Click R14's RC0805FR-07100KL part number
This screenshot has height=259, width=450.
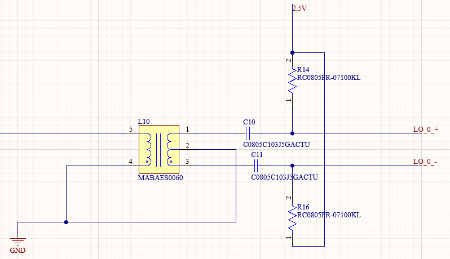point(329,78)
